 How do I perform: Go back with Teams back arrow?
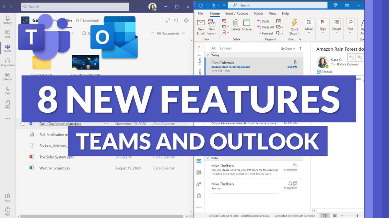[x=4, y=7]
